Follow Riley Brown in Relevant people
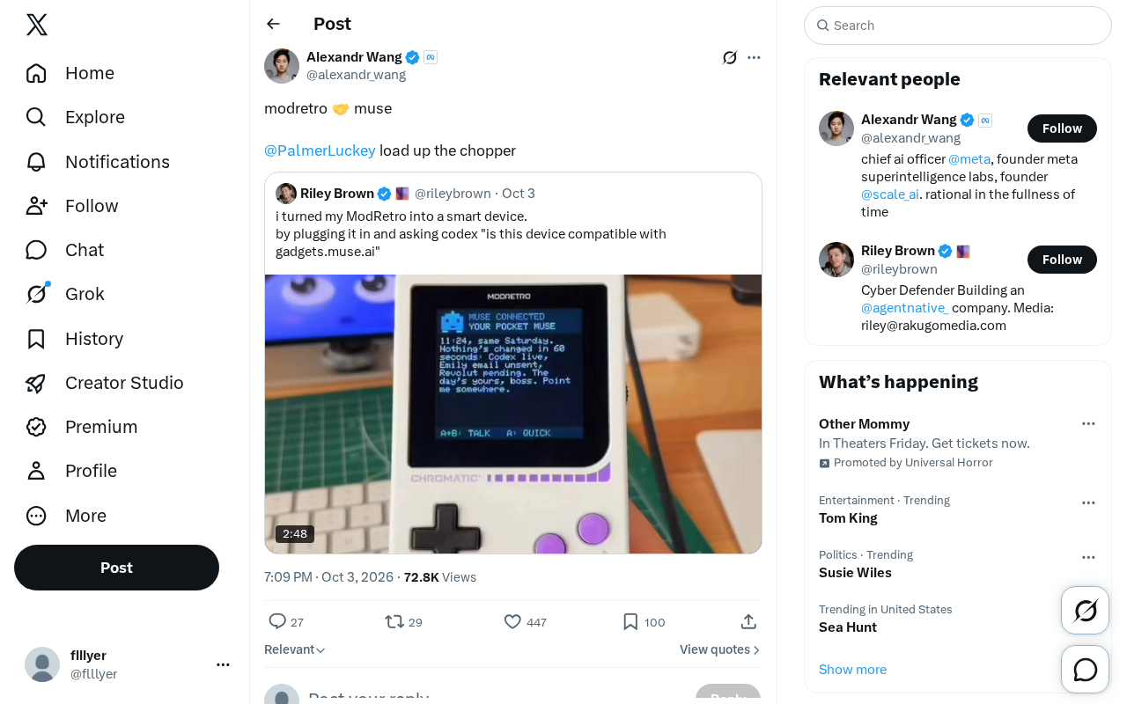The height and width of the screenshot is (704, 1127). coord(1062,260)
